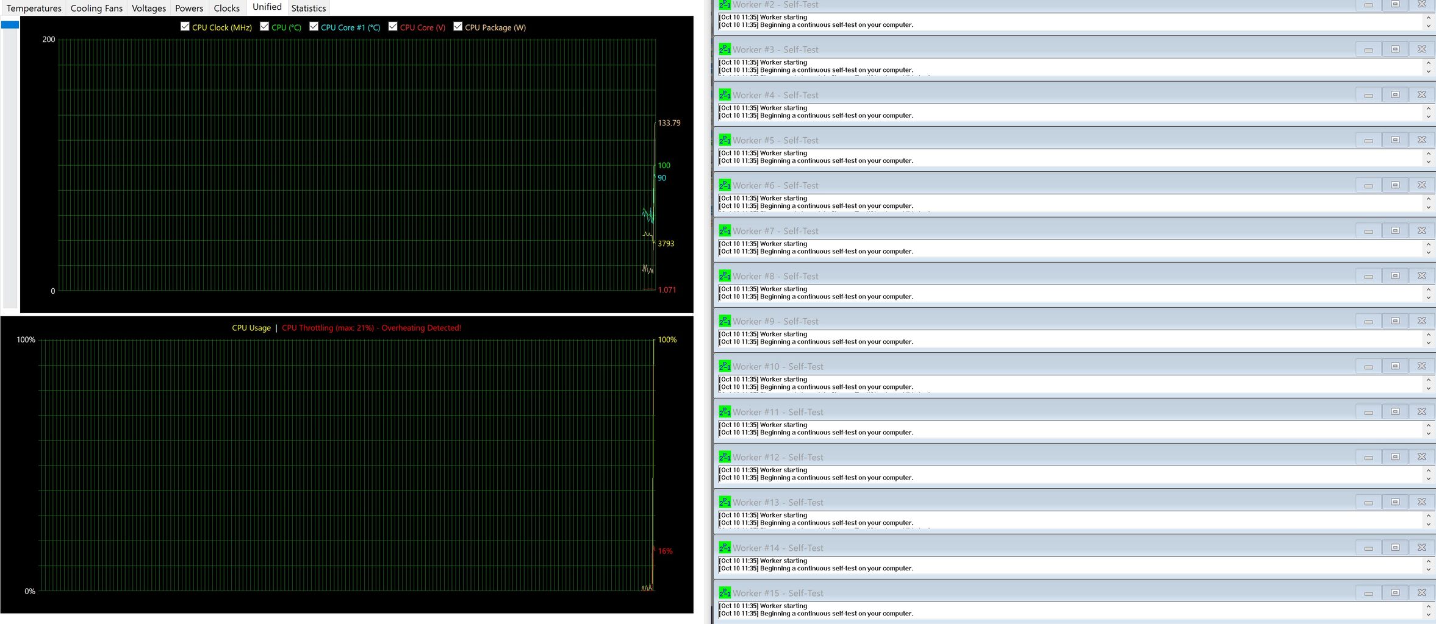Click 'Worker starting' line in Worker #9 log
The height and width of the screenshot is (624, 1436).
(x=783, y=334)
